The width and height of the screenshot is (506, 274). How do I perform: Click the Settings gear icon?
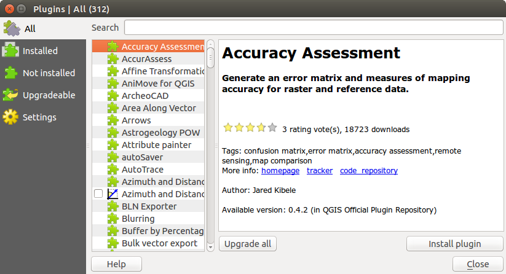pyautogui.click(x=10, y=117)
